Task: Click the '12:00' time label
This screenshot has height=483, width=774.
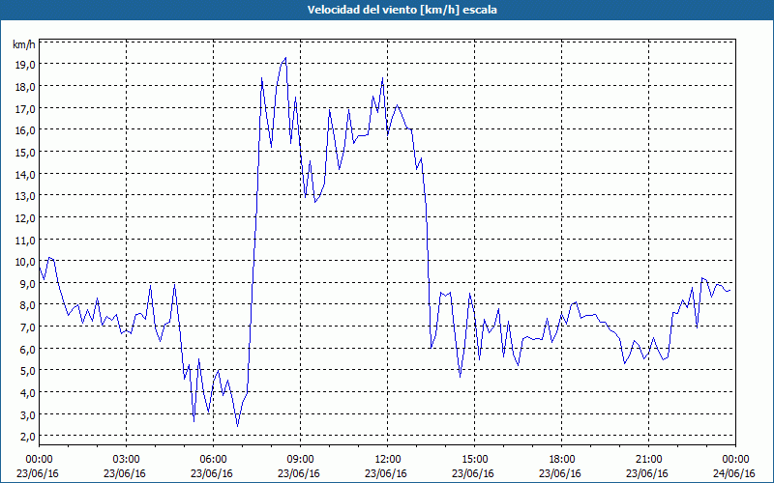Action: [x=388, y=460]
